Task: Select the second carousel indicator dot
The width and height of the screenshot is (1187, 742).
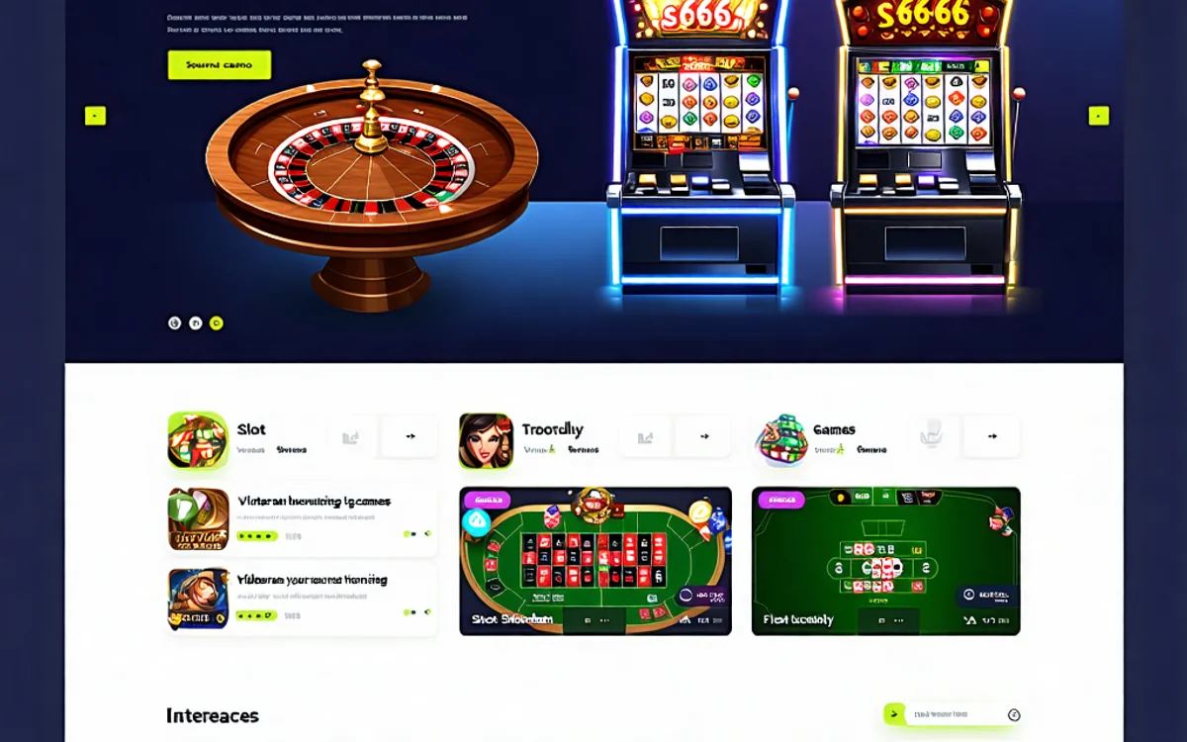Action: (196, 323)
